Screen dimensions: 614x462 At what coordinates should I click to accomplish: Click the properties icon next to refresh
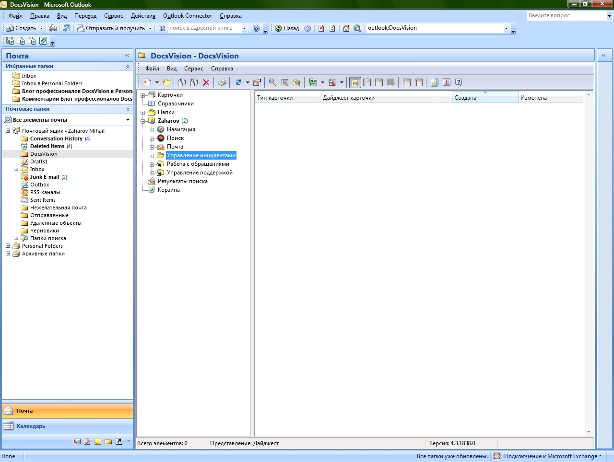pyautogui.click(x=257, y=82)
